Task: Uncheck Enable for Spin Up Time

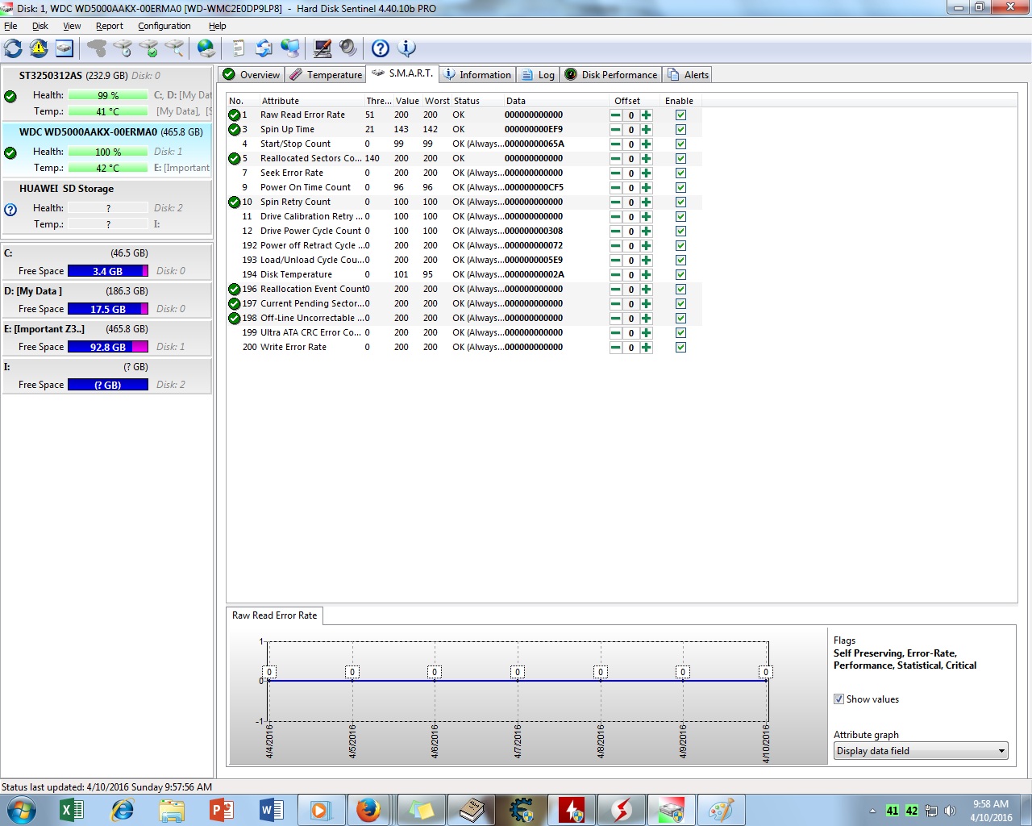Action: click(680, 130)
